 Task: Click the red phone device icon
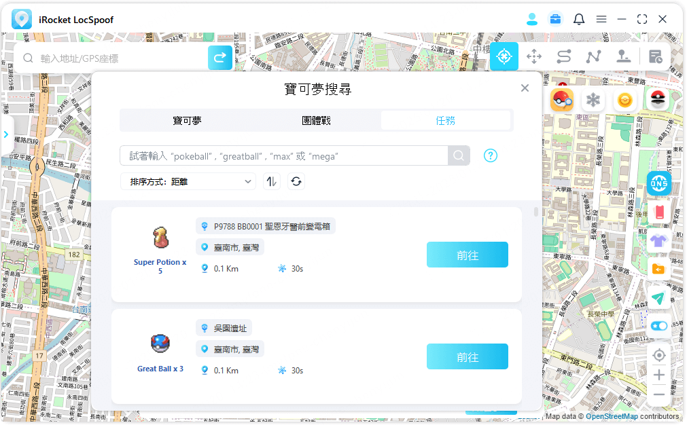659,212
